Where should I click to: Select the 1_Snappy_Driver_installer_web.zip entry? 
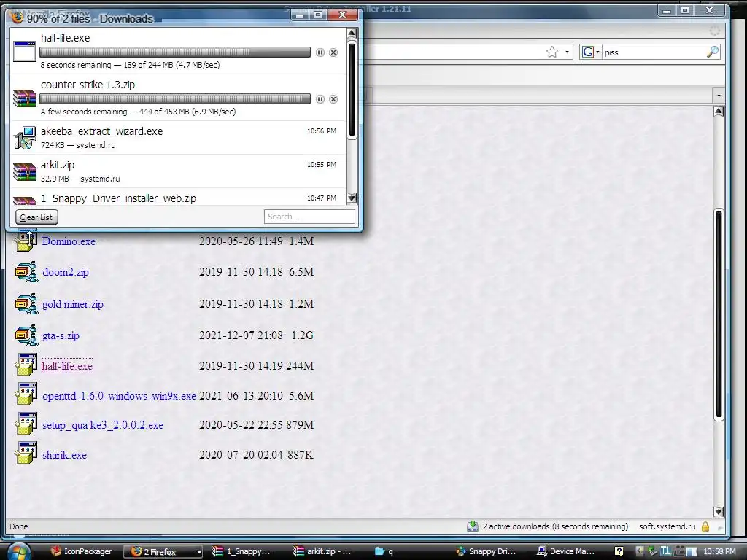(178, 197)
